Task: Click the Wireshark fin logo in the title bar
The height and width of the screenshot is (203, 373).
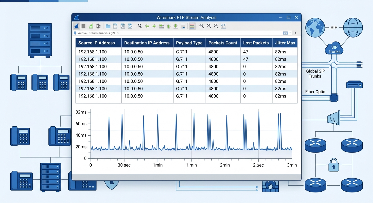Action: [x=76, y=18]
